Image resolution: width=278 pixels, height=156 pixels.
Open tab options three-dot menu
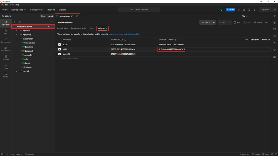88,16
